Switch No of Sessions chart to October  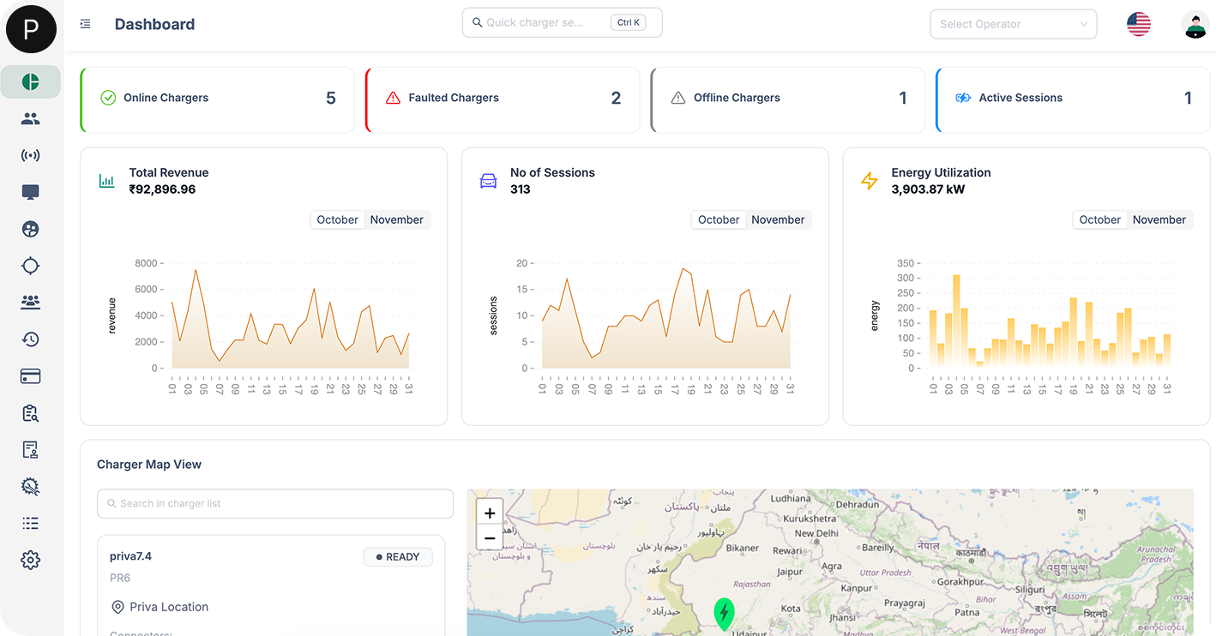click(x=719, y=219)
